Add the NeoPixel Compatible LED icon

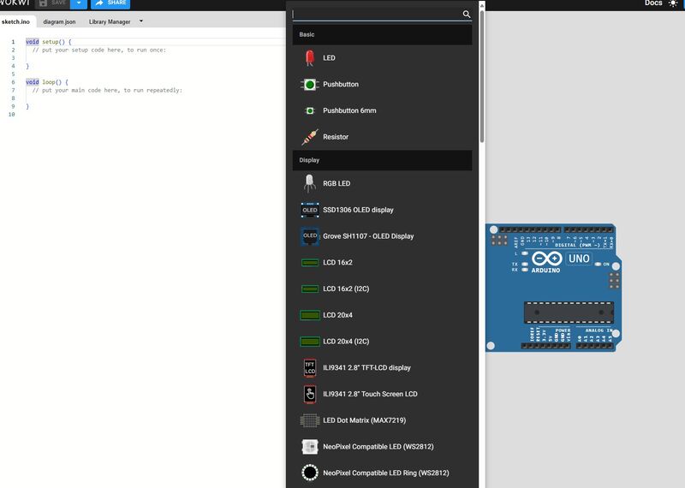310,447
